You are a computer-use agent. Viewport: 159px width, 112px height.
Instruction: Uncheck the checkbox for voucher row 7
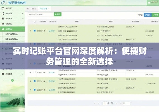[35, 90]
